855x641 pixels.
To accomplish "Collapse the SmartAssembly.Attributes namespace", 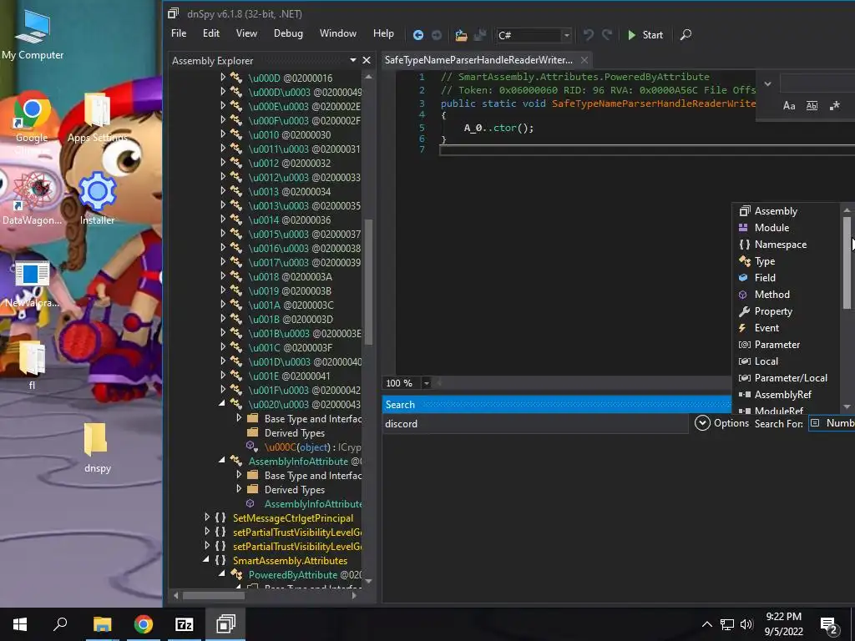I will coord(207,560).
